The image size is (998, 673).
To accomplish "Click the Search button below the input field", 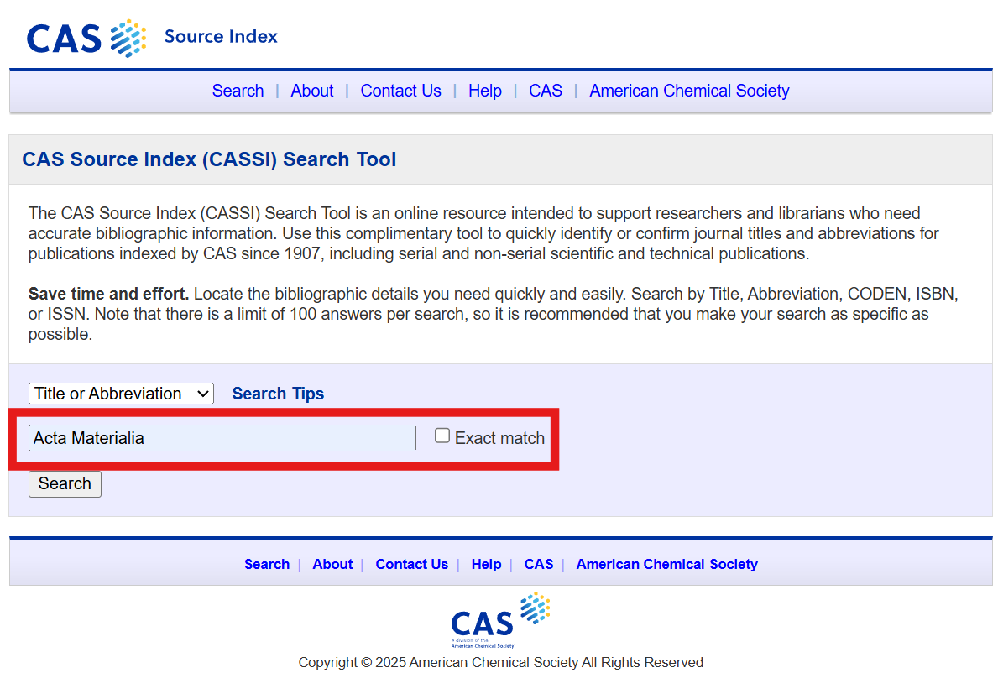I will pyautogui.click(x=65, y=484).
